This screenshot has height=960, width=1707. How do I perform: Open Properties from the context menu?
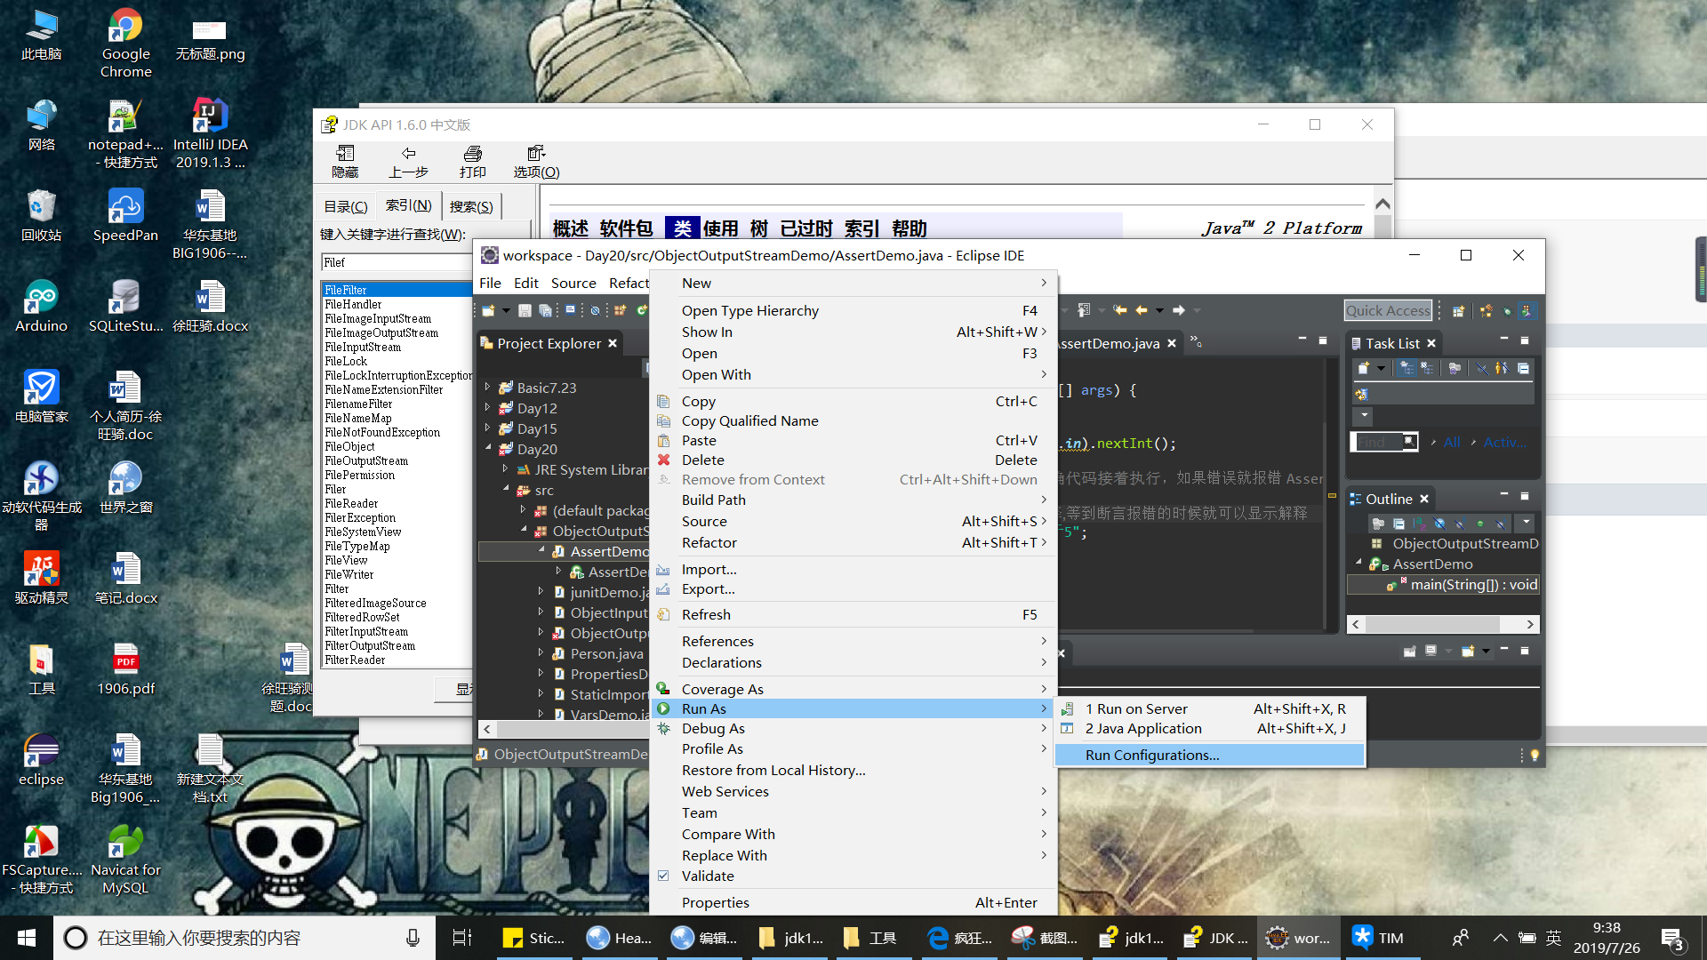tap(853, 902)
